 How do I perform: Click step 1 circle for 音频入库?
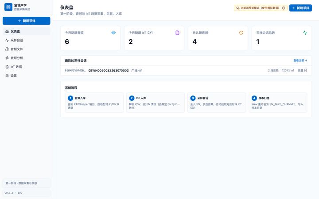pos(70,98)
